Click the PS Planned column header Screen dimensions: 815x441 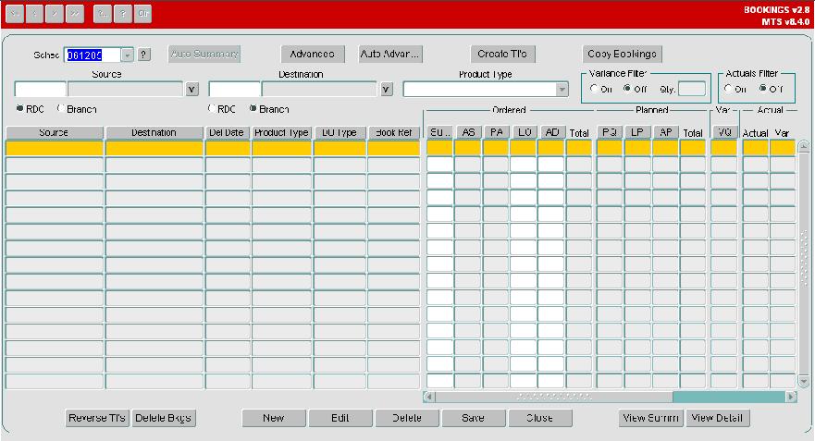pyautogui.click(x=610, y=132)
